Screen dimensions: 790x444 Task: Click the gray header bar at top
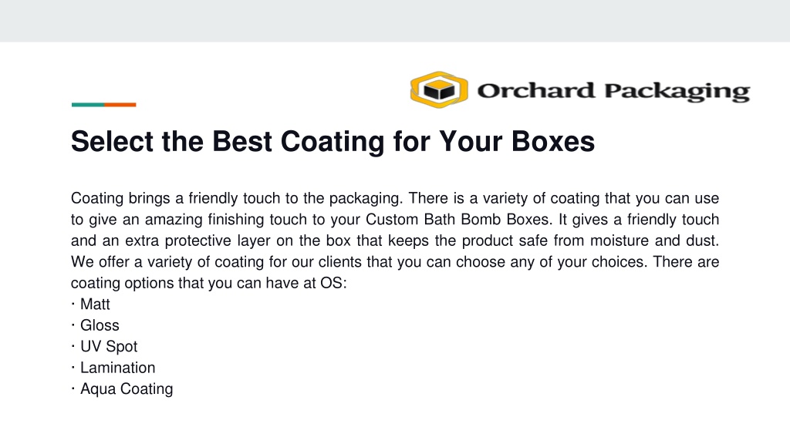[395, 21]
